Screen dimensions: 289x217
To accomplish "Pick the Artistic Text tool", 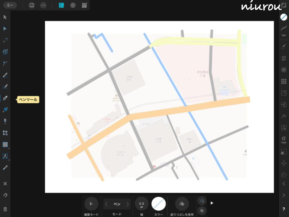I will pyautogui.click(x=5, y=156).
